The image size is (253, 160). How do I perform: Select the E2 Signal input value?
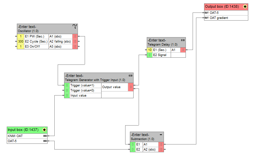click(150, 55)
